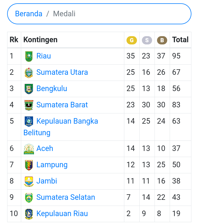This screenshot has width=198, height=223.
Task: Go to Beranda in the breadcrumb
Action: [x=29, y=14]
